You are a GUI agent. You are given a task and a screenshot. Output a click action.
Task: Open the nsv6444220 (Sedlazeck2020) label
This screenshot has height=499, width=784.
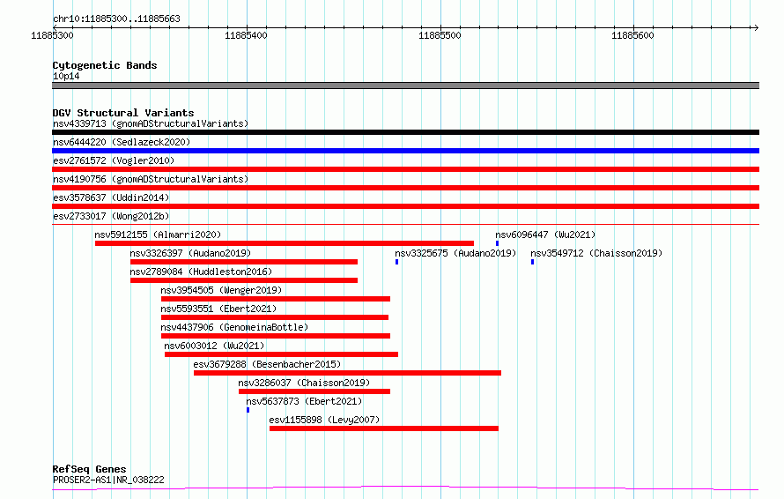pos(122,142)
